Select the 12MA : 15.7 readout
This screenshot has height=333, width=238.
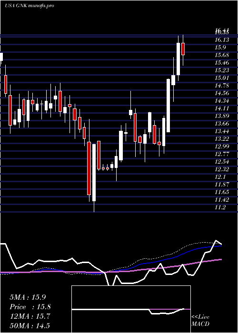click(x=30, y=316)
